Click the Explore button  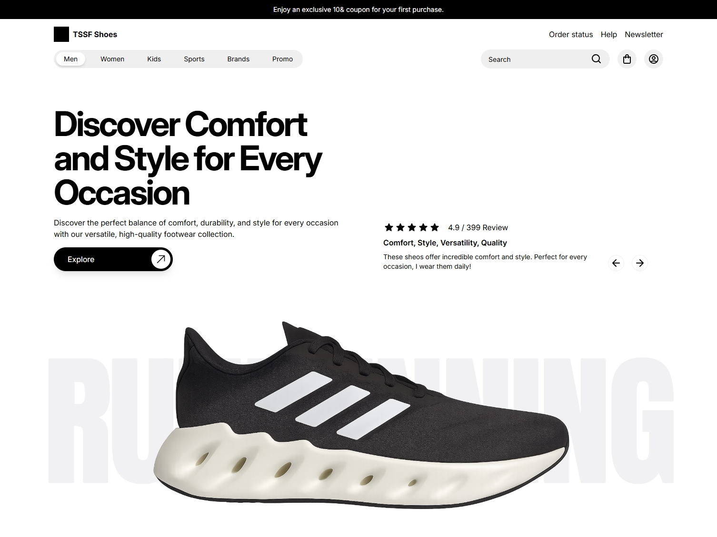(113, 259)
